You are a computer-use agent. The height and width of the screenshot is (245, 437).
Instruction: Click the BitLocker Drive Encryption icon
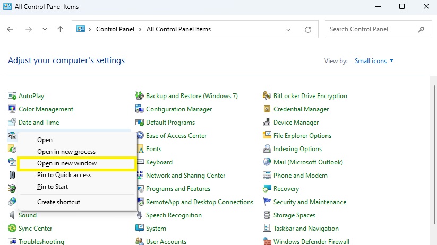[x=267, y=96]
